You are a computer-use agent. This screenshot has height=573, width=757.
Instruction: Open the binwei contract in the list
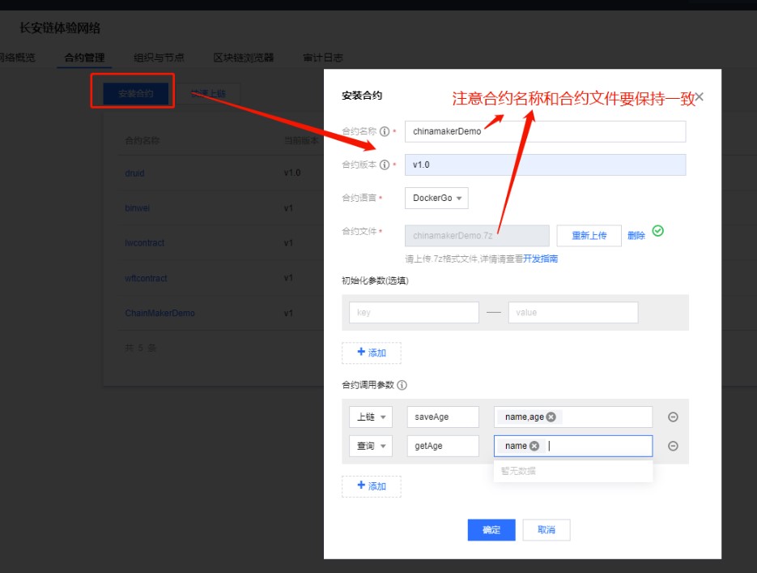coord(137,208)
